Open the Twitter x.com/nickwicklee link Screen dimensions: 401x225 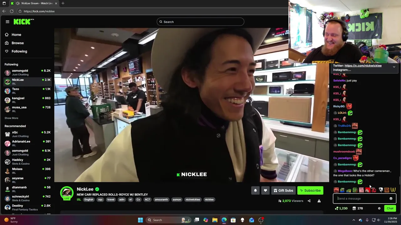click(x=363, y=66)
